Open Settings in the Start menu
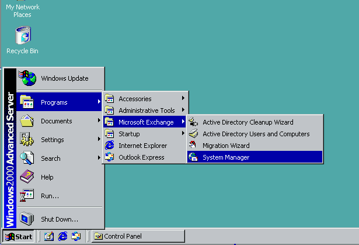359x245 pixels. tap(60, 140)
